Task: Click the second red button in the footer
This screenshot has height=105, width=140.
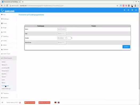Action: point(44,103)
